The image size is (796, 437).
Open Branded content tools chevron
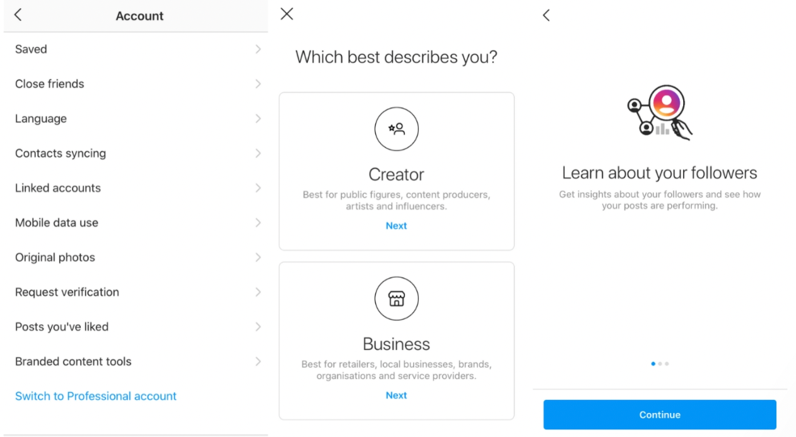258,361
